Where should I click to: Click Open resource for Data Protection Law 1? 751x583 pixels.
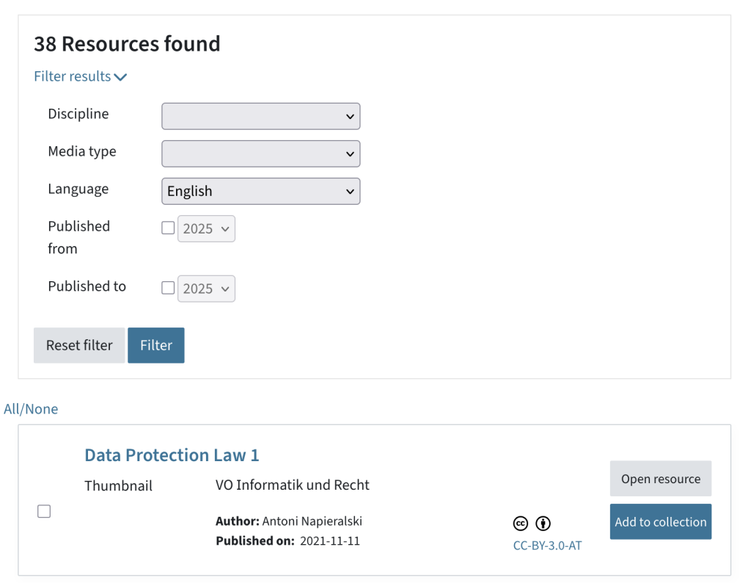[660, 478]
